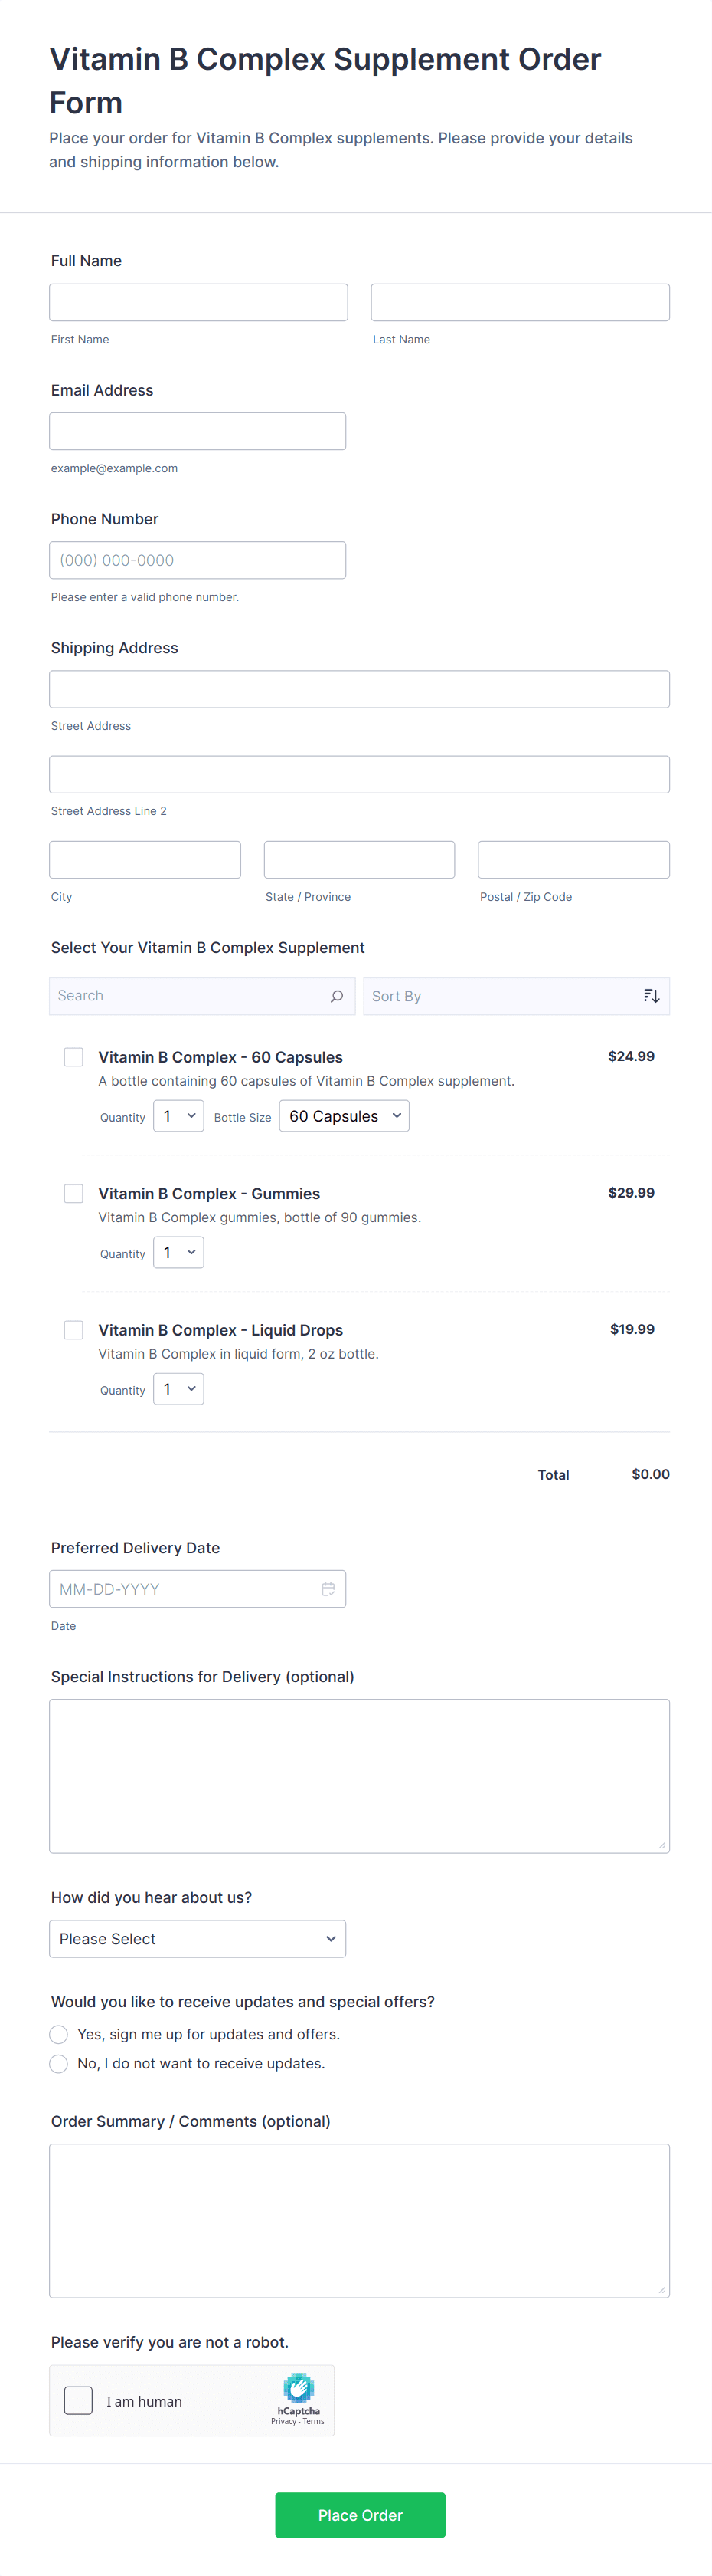Click the First Name input field
This screenshot has height=2576, width=712.
tap(199, 302)
